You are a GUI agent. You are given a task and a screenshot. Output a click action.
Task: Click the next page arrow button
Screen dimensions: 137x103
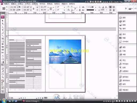point(39,98)
